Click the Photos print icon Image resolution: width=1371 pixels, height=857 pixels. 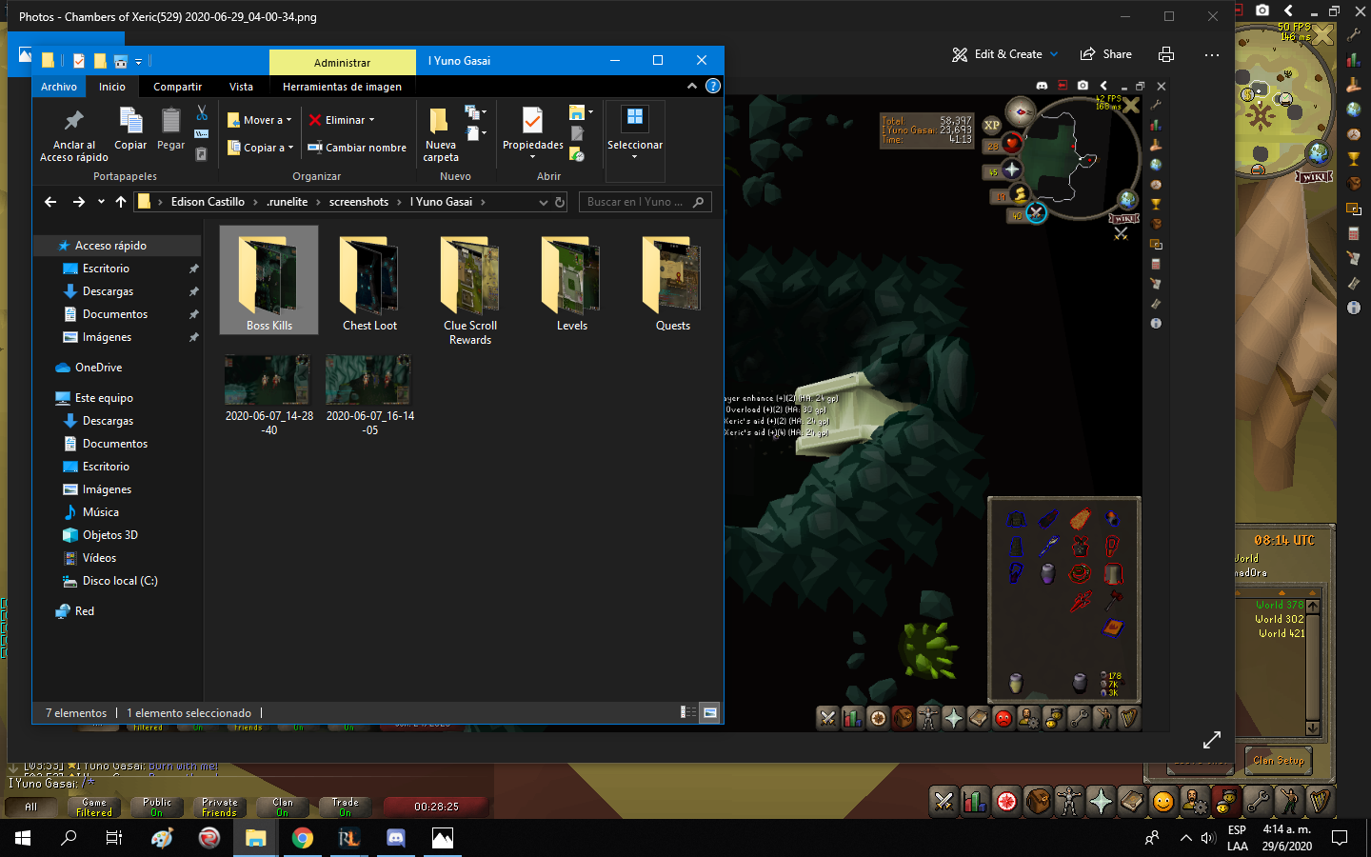coord(1166,54)
